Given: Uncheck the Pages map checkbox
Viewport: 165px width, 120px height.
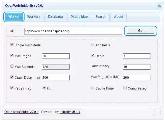Looking at the screenshot, I should (12, 88).
